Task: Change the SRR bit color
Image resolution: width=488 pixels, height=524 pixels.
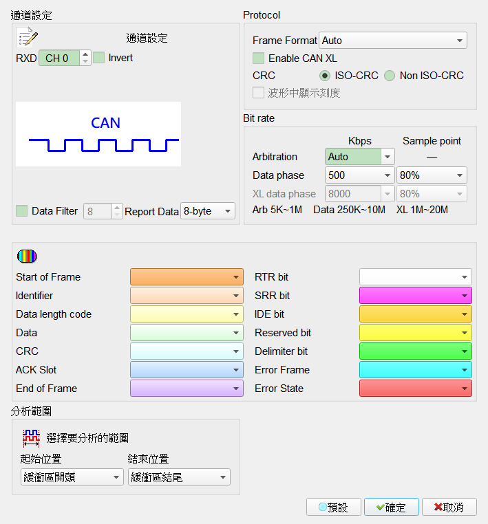Action: tap(416, 296)
